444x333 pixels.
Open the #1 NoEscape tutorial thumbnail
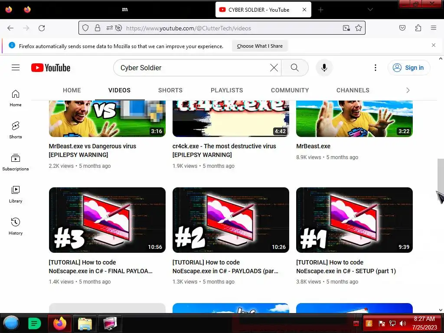[x=354, y=220]
